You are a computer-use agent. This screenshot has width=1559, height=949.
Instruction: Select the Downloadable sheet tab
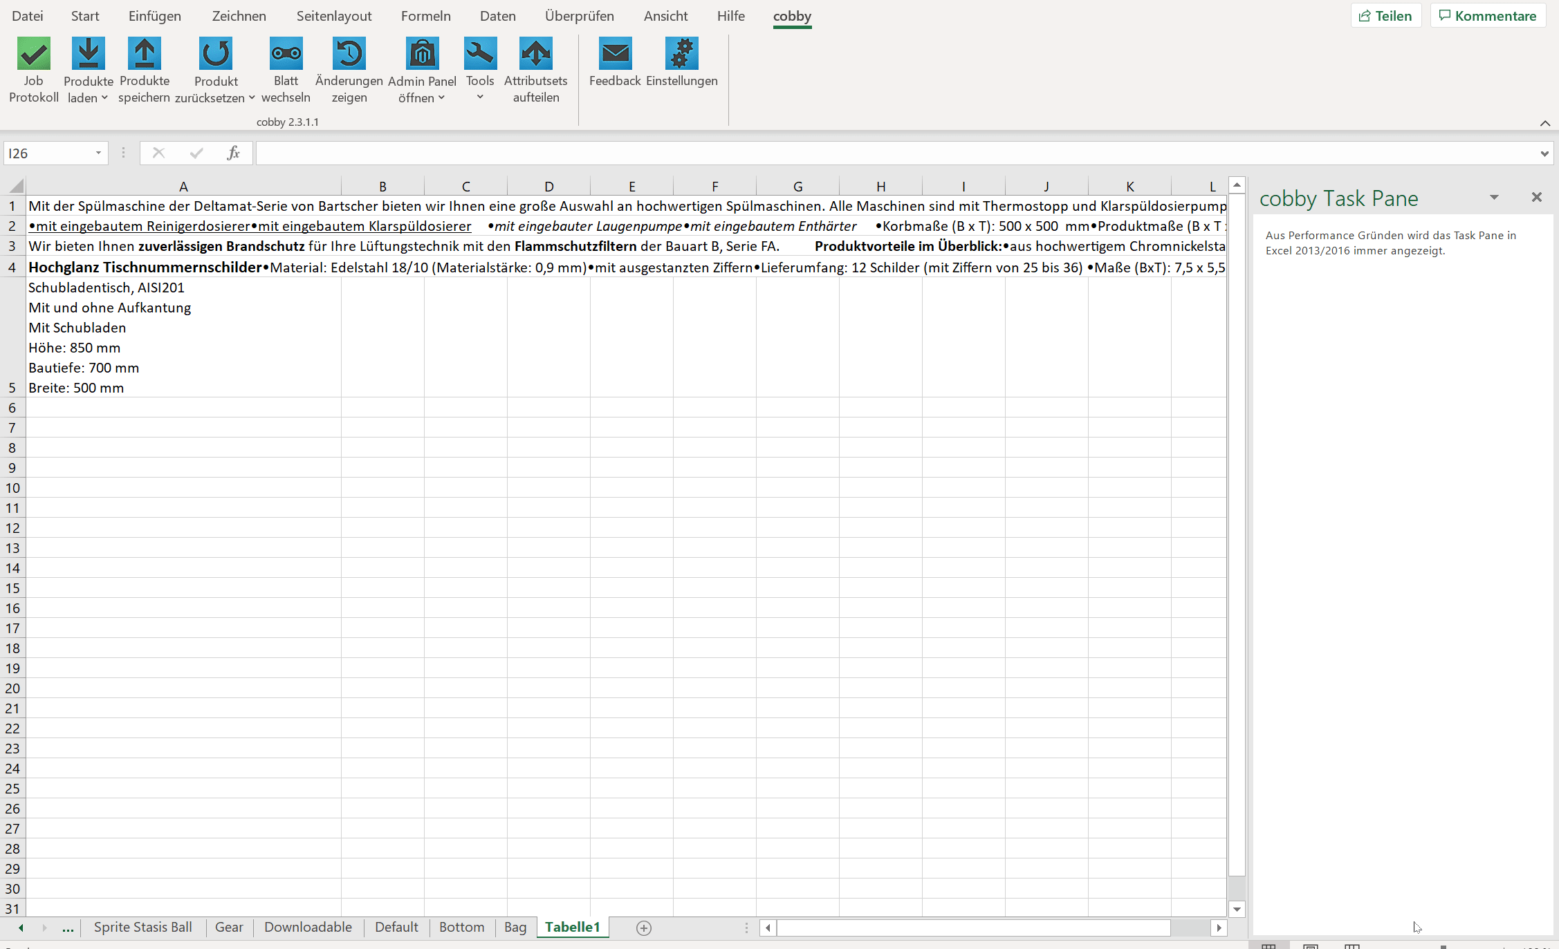tap(308, 927)
